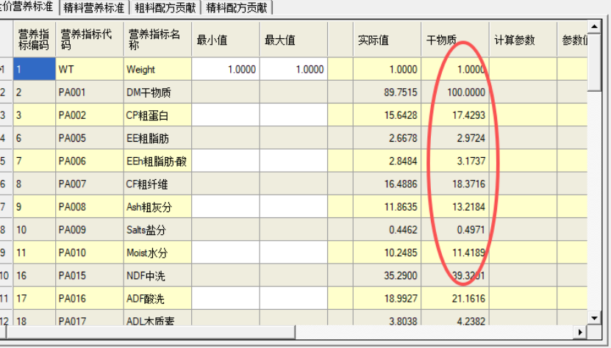611x348 pixels.
Task: Click the CF粗纤维 name cell
Action: coord(157,184)
